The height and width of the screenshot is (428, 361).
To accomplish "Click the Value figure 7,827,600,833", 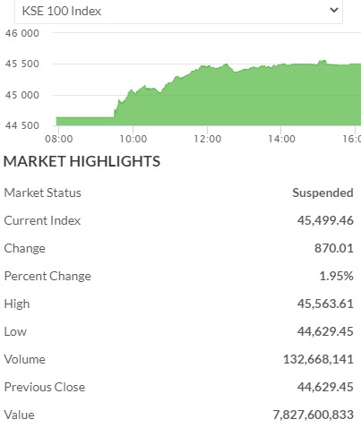I will 314,415.
